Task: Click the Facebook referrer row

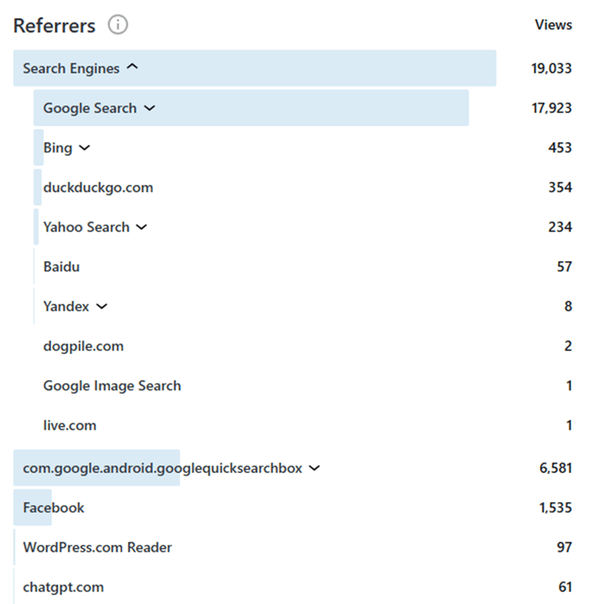Action: coord(53,508)
